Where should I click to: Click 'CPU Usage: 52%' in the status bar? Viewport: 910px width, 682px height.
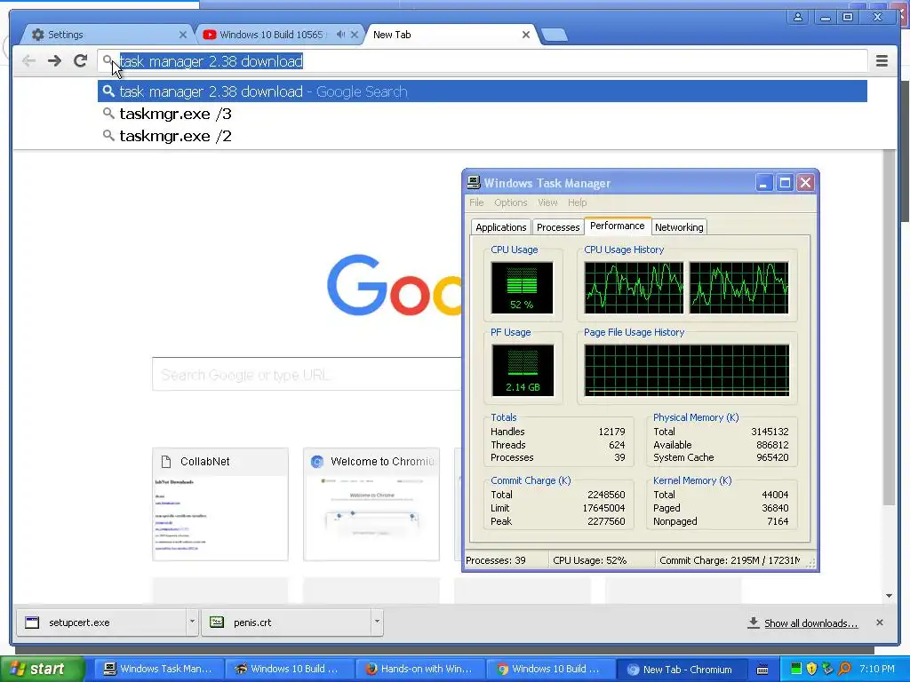click(x=590, y=560)
